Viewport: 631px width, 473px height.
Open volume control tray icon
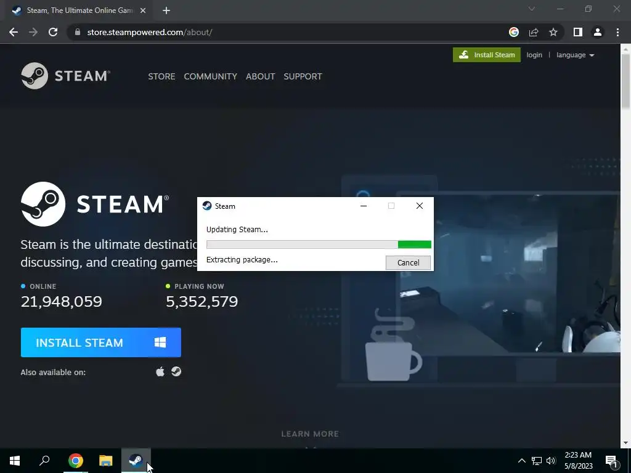[551, 461]
